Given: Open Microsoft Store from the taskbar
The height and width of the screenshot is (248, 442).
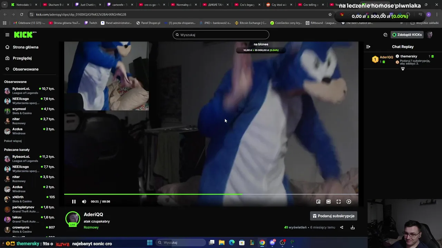Looking at the screenshot, I should [242, 242].
